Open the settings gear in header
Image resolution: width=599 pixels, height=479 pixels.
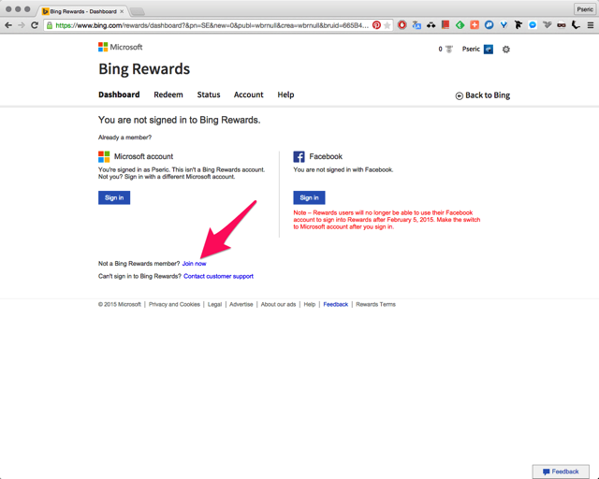505,50
